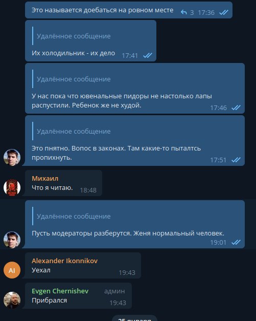Click the reply arrow icon at 17:36
The image size is (256, 321).
[183, 12]
